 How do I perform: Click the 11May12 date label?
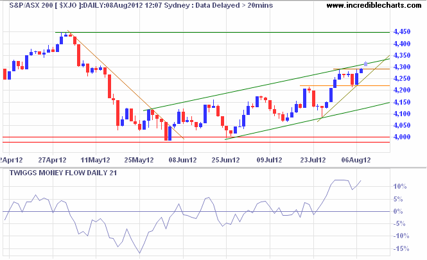click(x=95, y=160)
